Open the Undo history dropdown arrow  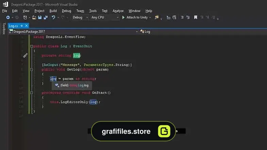[58, 18]
